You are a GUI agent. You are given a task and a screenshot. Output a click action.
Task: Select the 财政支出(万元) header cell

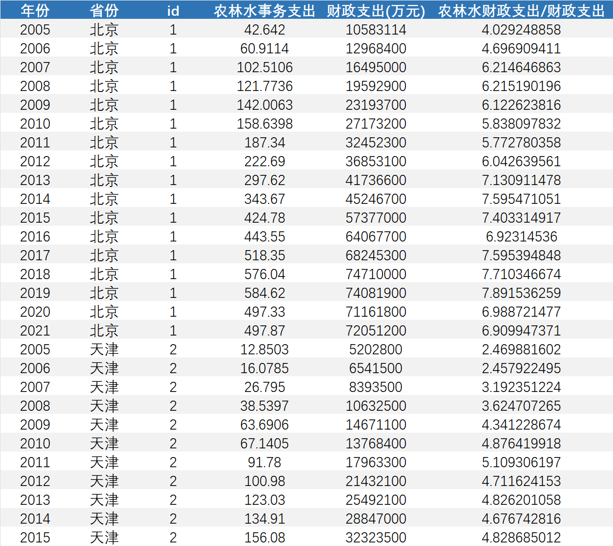[x=376, y=11]
